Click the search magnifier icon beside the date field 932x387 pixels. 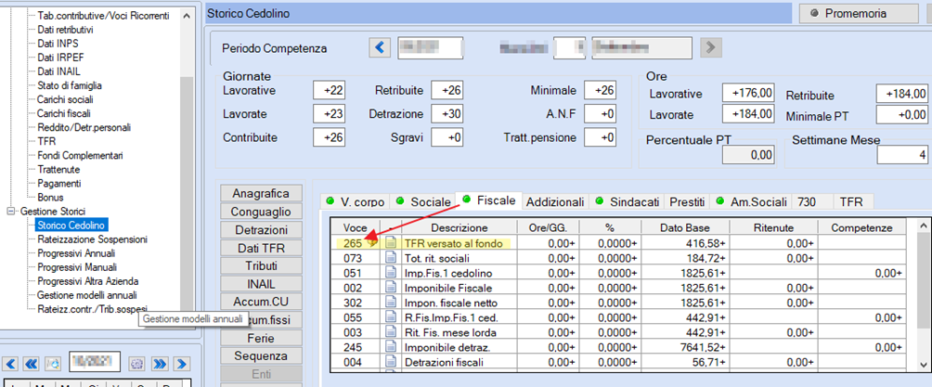[x=53, y=363]
